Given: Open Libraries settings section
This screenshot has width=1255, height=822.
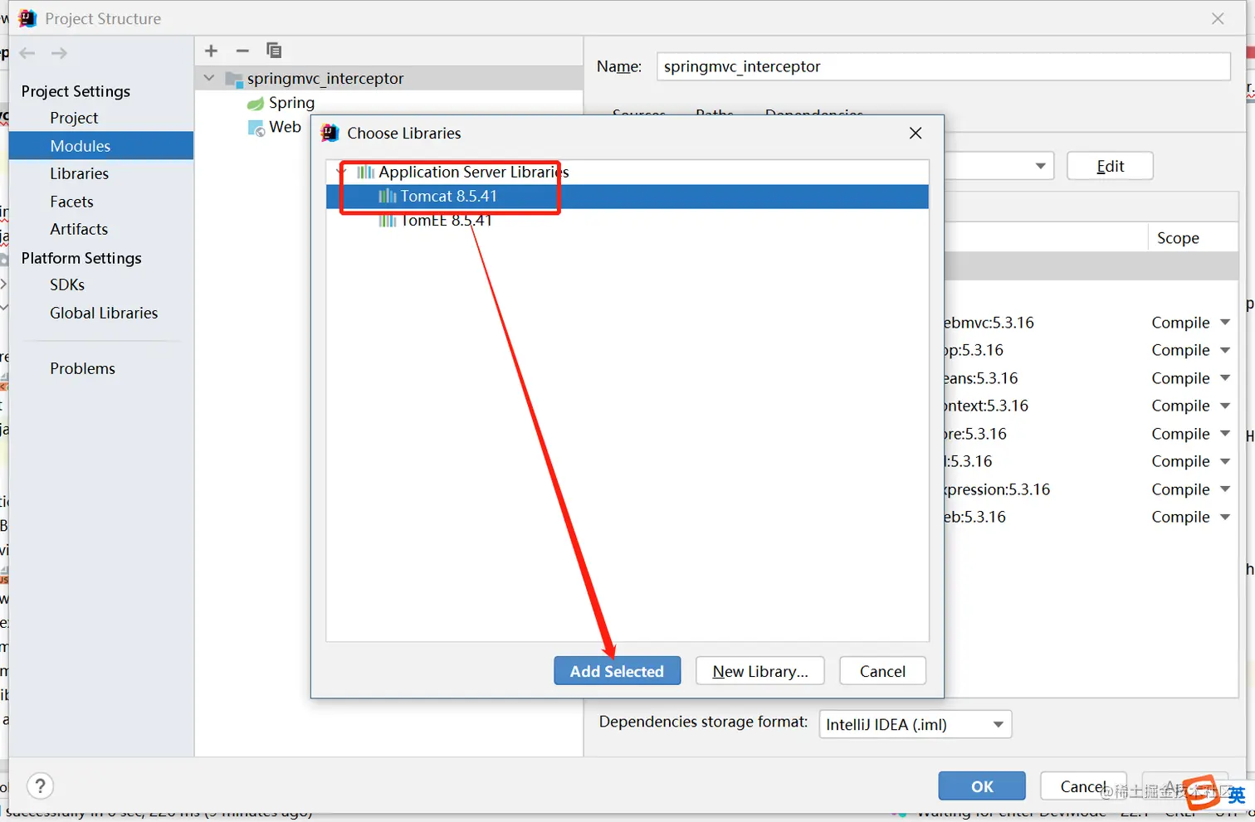Looking at the screenshot, I should pos(80,173).
